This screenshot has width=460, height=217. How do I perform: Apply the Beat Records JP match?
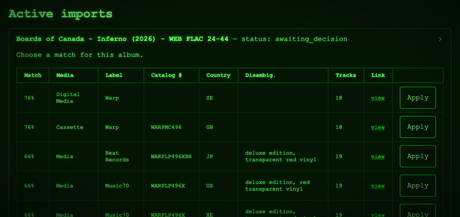click(418, 156)
